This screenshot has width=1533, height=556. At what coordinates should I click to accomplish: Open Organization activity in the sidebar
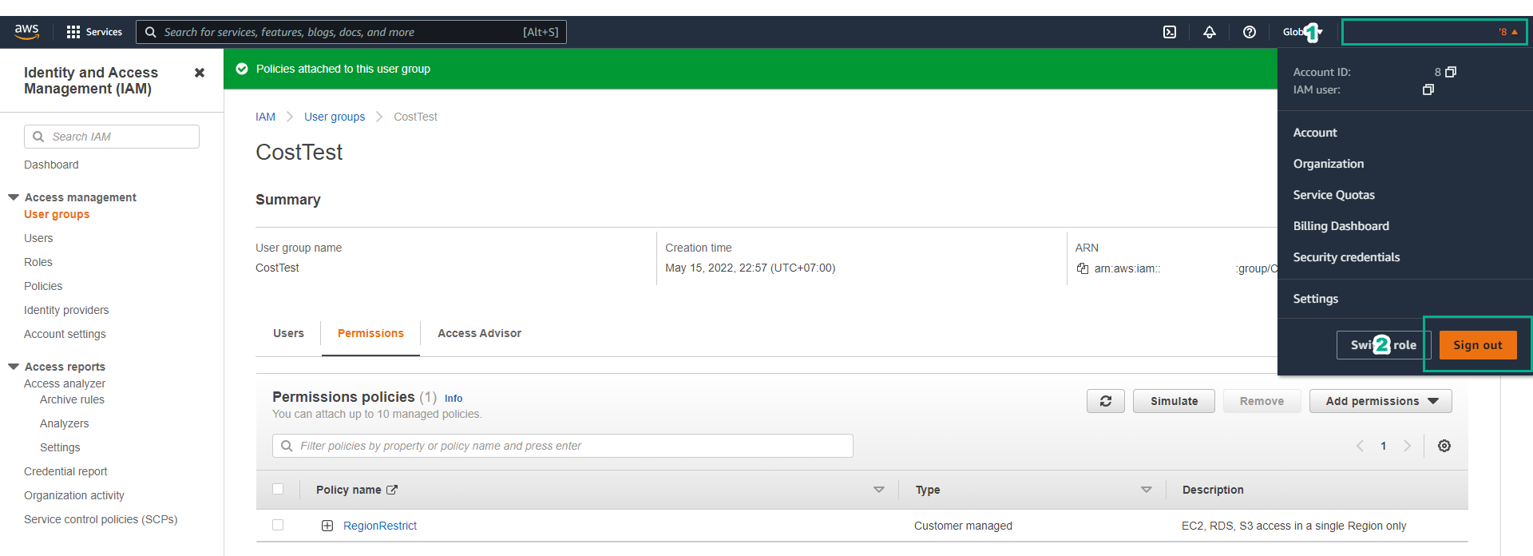tap(74, 495)
